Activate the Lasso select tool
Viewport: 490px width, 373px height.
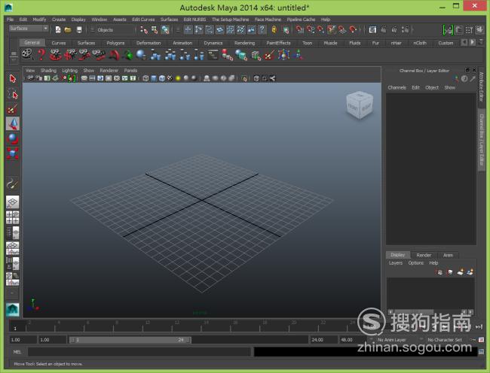pos(13,94)
